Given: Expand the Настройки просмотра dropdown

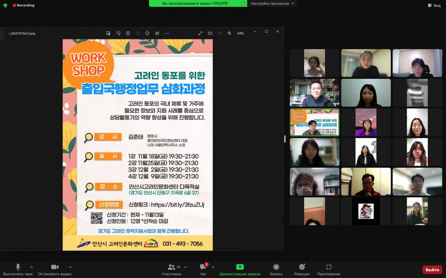Looking at the screenshot, I should pyautogui.click(x=272, y=3).
